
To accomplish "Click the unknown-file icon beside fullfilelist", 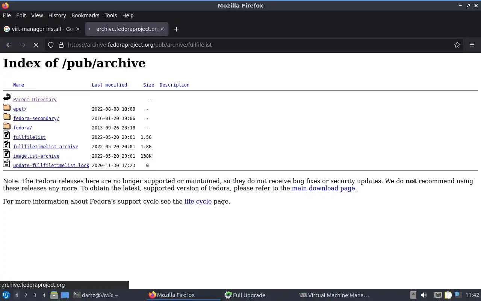I will pos(6,135).
